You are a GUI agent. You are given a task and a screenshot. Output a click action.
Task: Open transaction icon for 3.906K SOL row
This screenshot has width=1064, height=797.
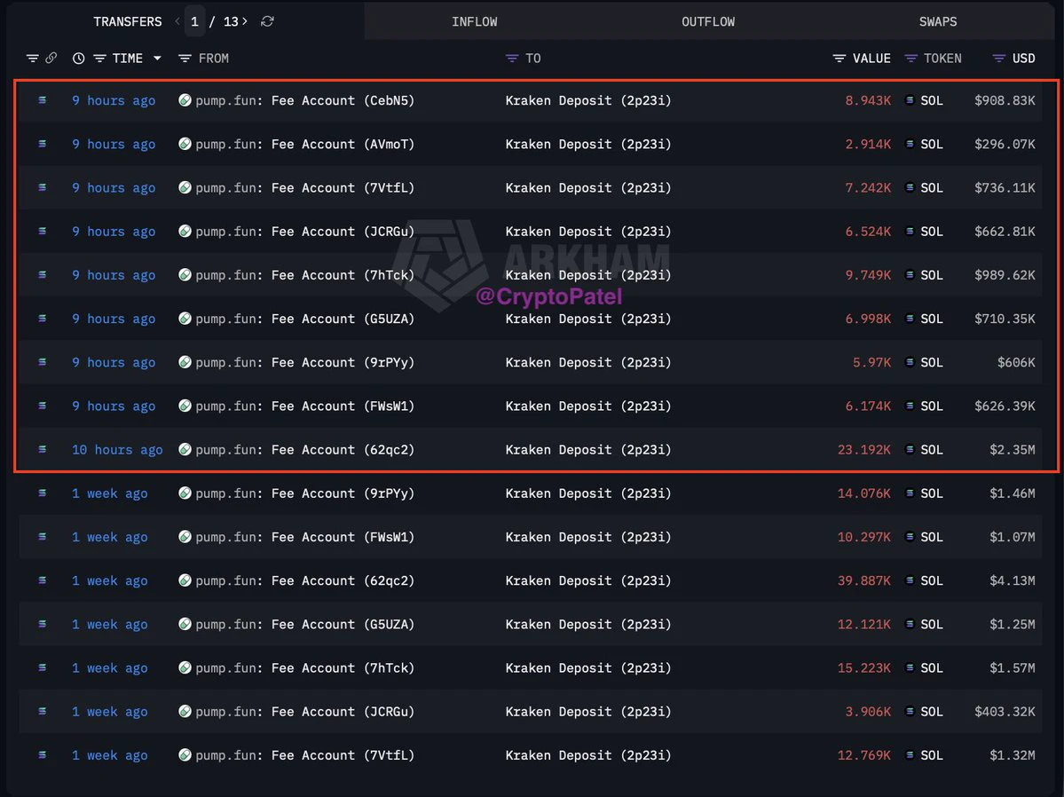[42, 712]
